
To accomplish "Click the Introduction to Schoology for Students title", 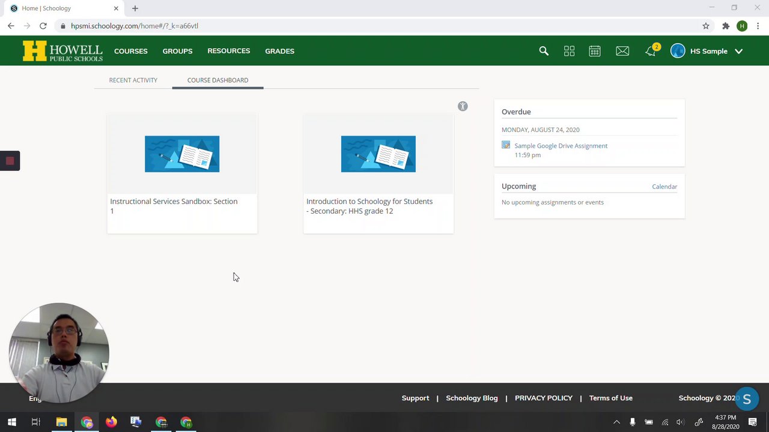I will [369, 206].
